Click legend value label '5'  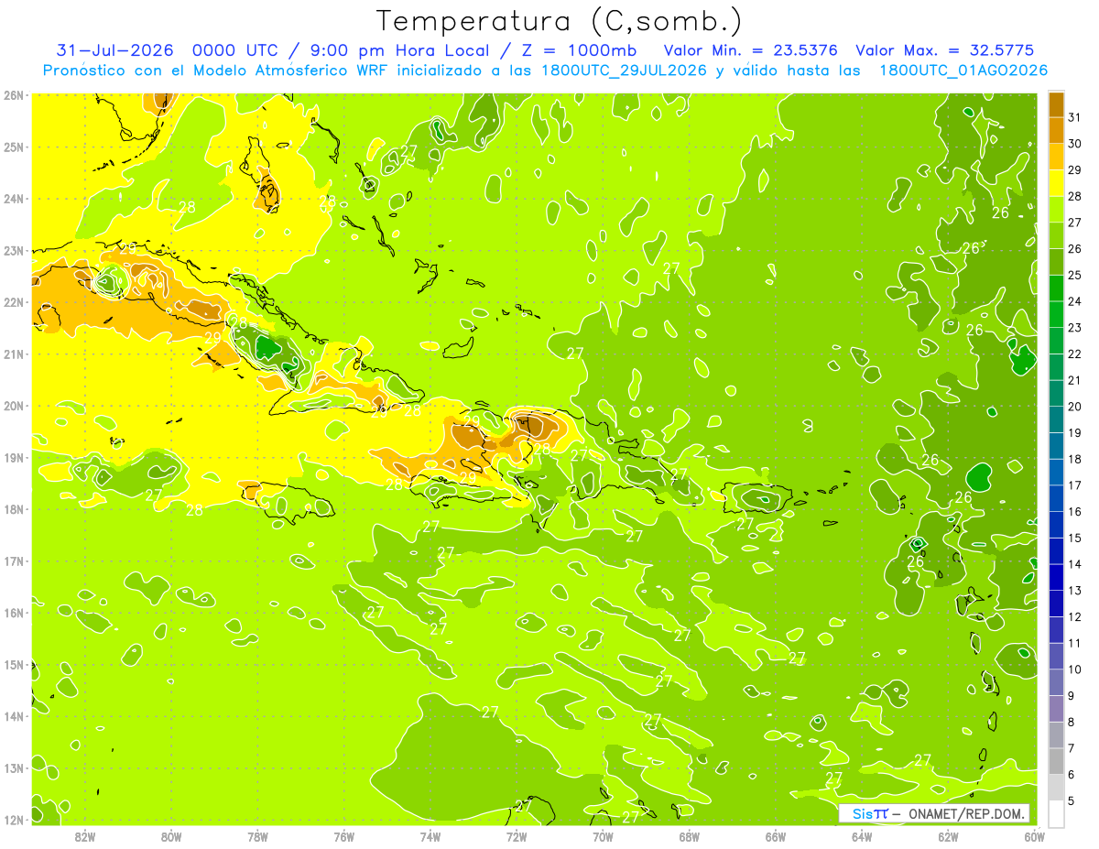1071,800
